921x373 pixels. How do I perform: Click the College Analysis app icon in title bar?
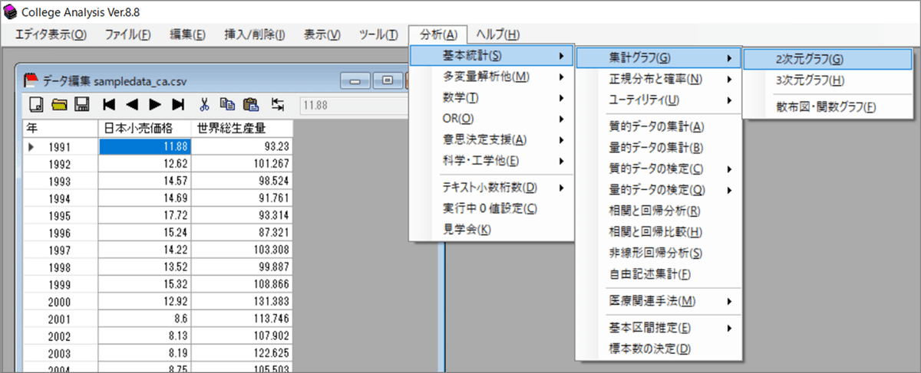9,12
